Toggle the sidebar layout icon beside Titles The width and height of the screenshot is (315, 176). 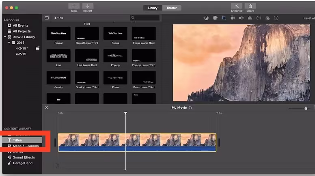tap(47, 18)
